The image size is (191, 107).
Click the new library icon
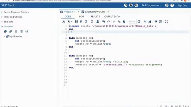pyautogui.click(x=5, y=32)
